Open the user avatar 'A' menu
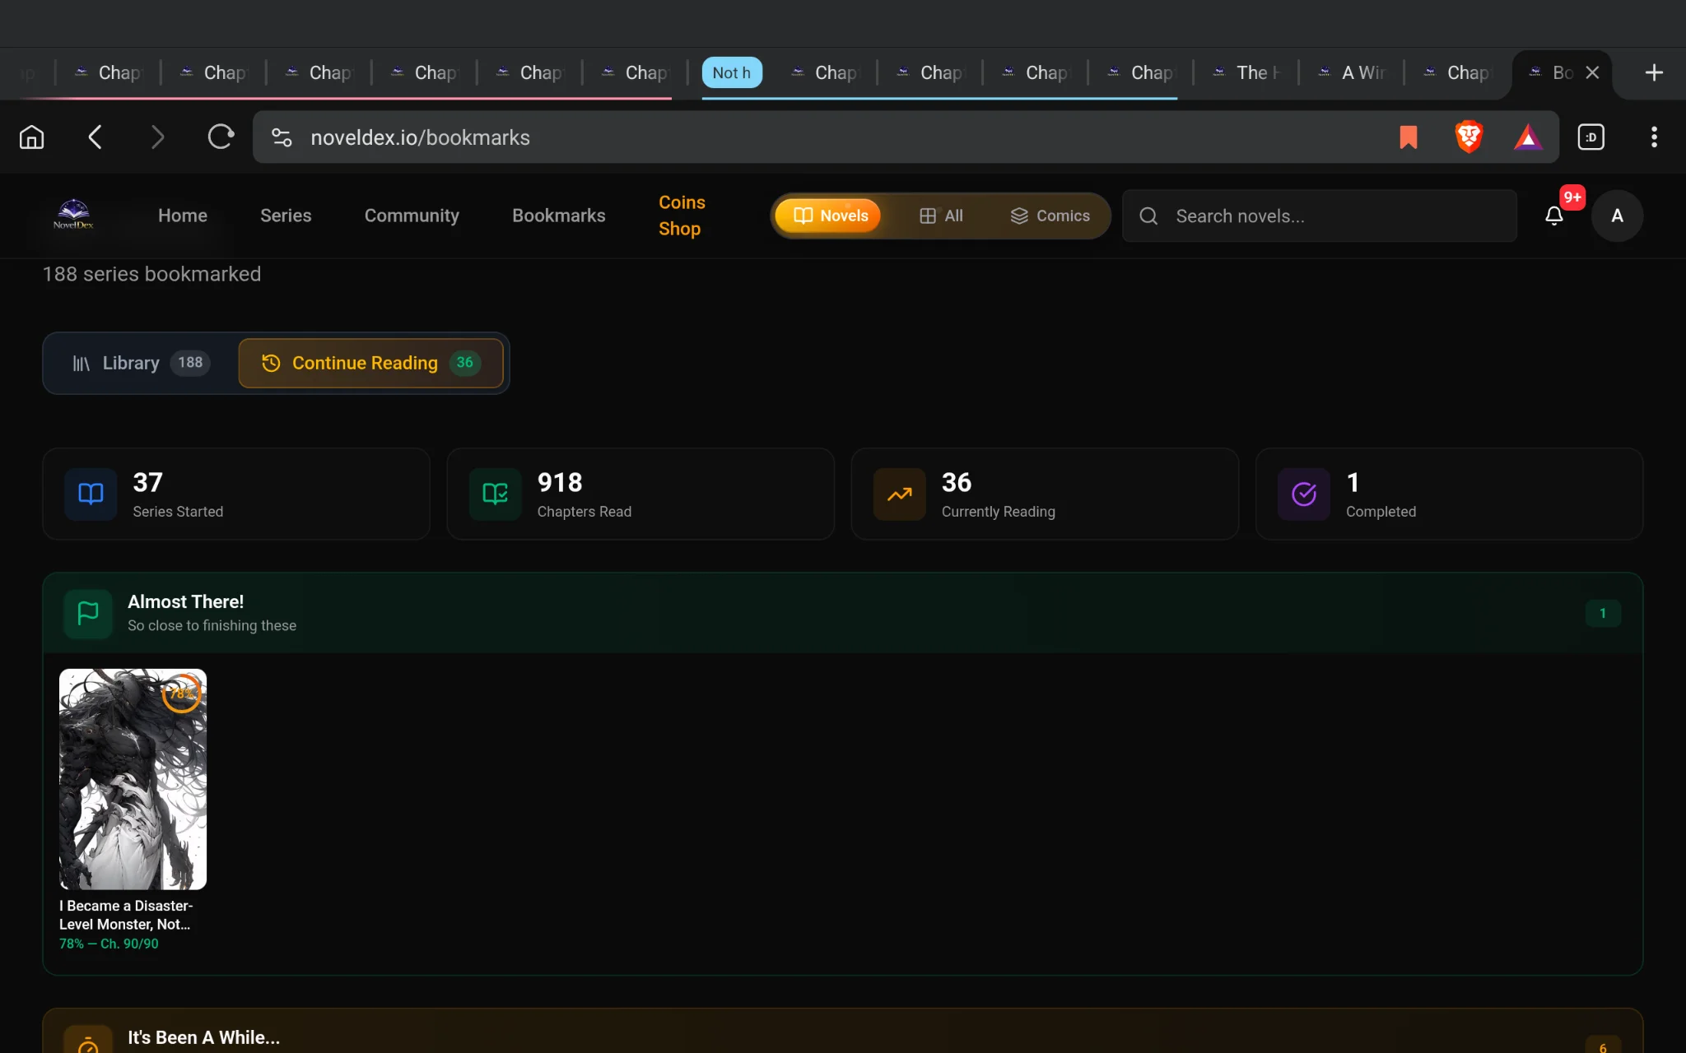The height and width of the screenshot is (1053, 1686). pyautogui.click(x=1617, y=216)
